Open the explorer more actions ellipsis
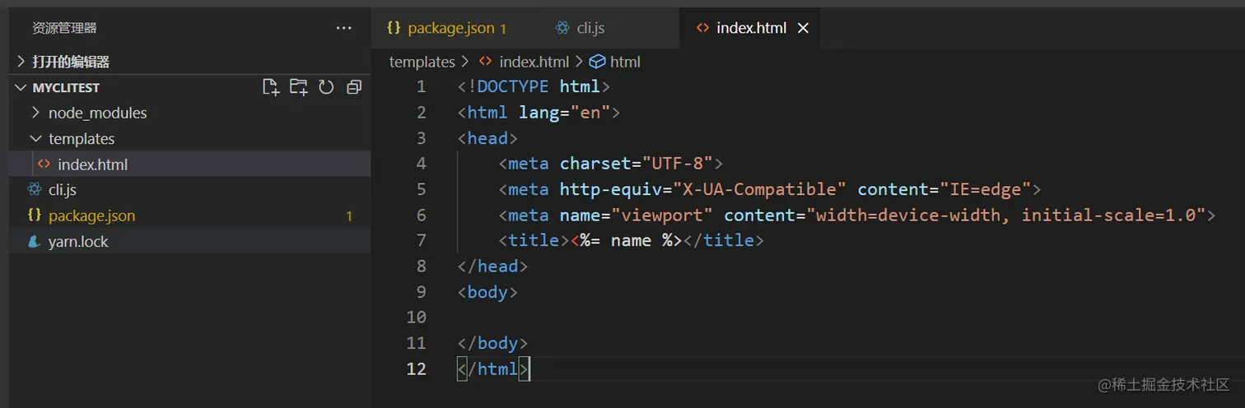The image size is (1245, 408). tap(344, 28)
